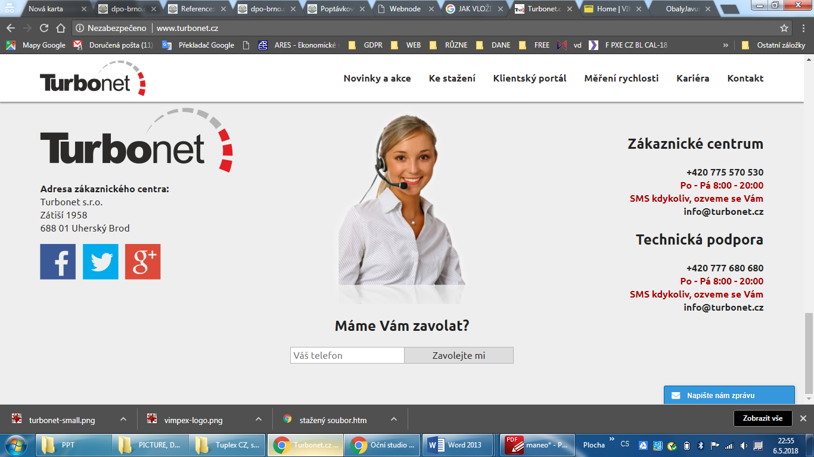Screen dimensions: 814x457
Task: Reload the current page
Action: pos(44,28)
